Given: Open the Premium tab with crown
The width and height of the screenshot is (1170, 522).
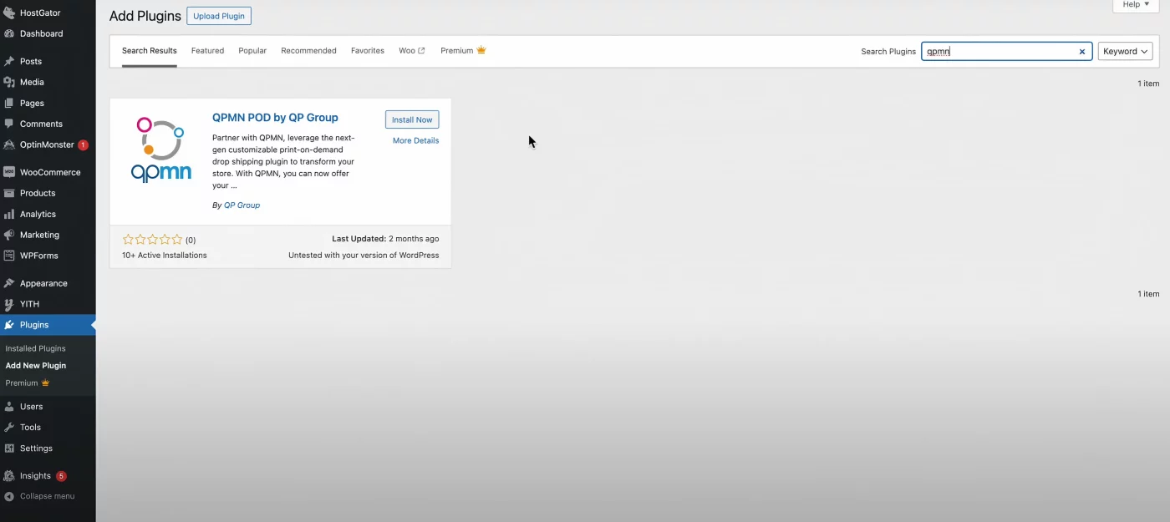Looking at the screenshot, I should pos(463,51).
